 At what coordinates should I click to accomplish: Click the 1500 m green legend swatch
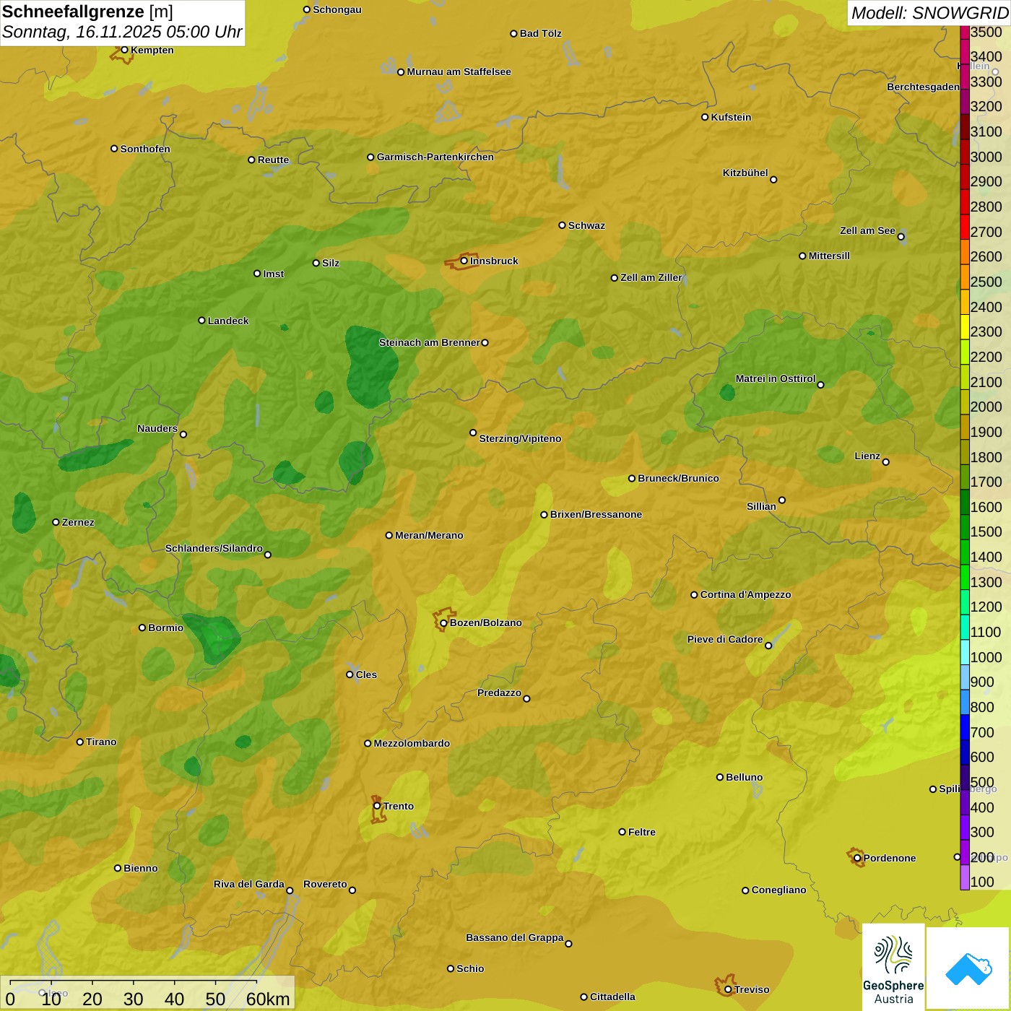click(x=965, y=527)
